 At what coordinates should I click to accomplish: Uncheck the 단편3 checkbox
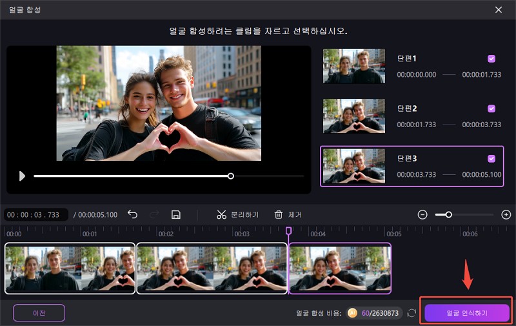(x=491, y=159)
